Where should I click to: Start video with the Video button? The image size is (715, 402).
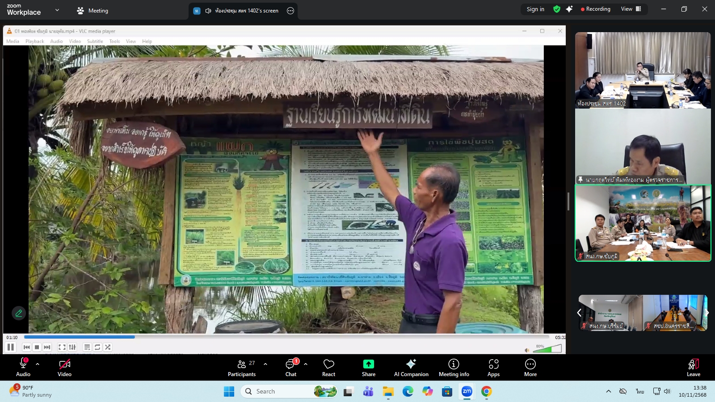tap(64, 368)
